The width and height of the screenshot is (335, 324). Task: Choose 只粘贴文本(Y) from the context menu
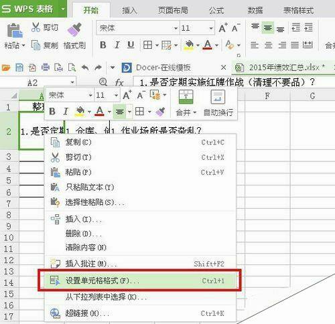click(141, 187)
